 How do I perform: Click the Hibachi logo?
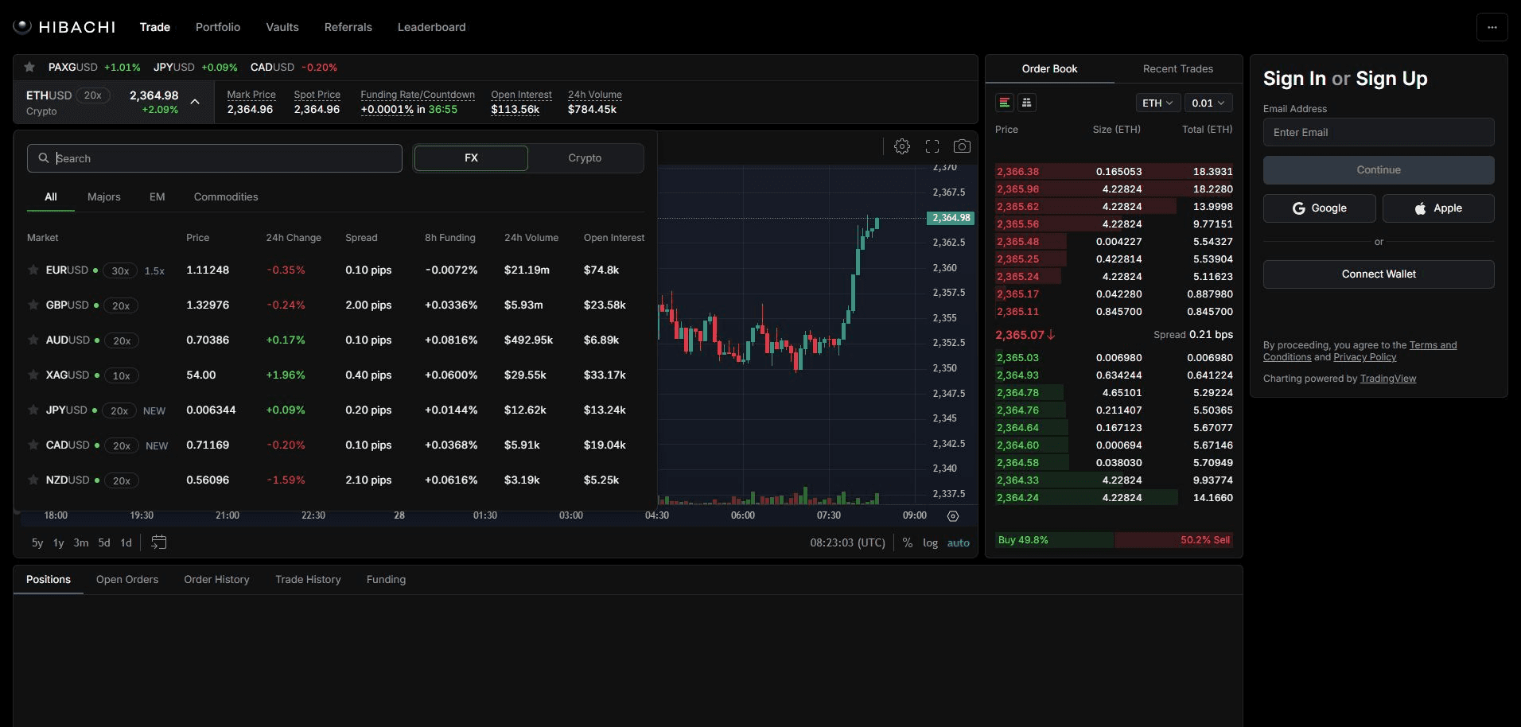point(64,27)
